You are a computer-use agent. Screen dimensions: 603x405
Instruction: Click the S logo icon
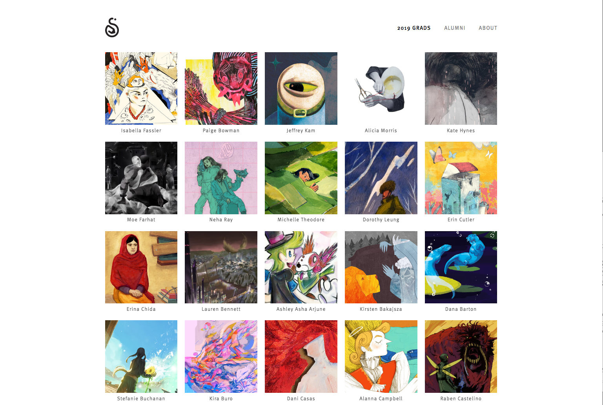click(x=112, y=27)
